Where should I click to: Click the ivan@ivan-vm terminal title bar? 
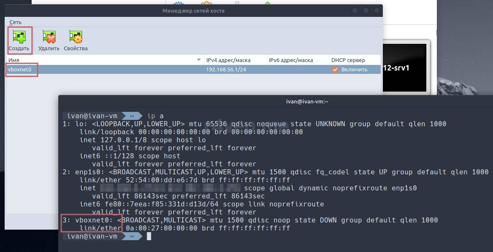tap(274, 101)
